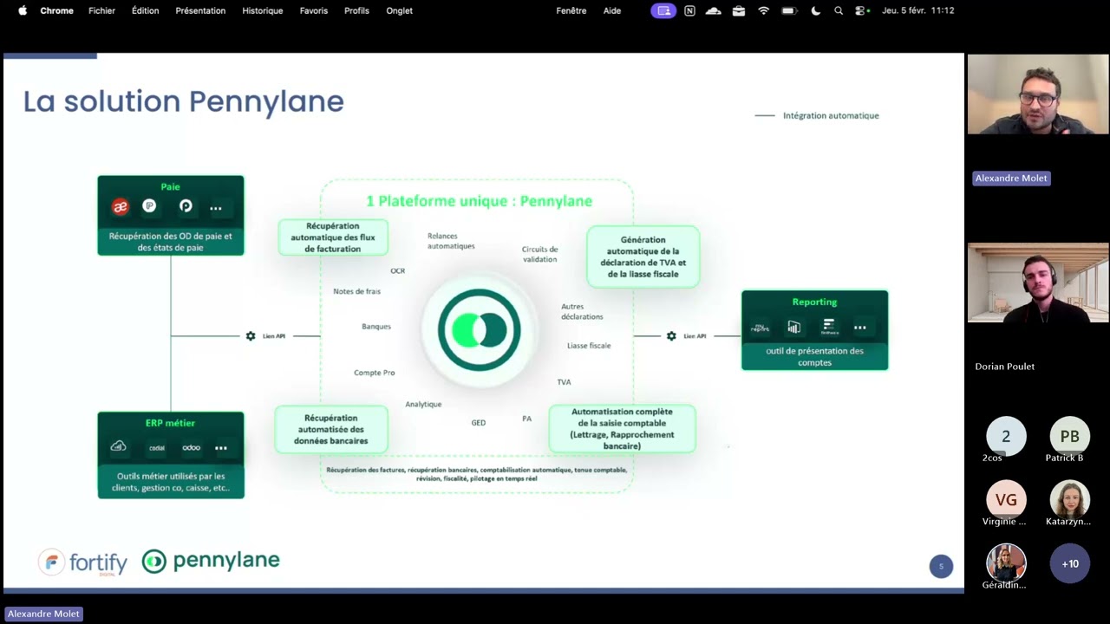This screenshot has height=624, width=1110.
Task: Click the Notes de frais label
Action: pos(356,291)
